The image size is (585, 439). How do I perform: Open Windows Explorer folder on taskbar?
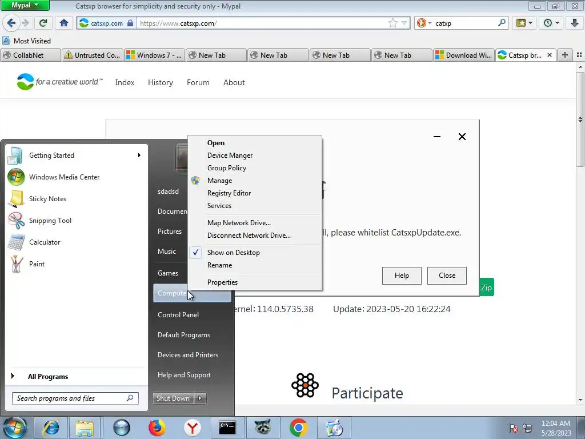pyautogui.click(x=85, y=428)
